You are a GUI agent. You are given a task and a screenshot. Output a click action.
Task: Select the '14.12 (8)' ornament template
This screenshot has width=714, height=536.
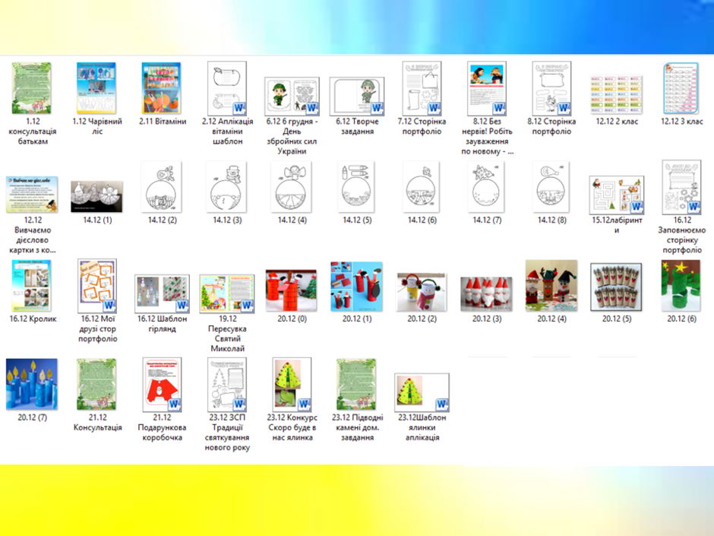pos(552,187)
